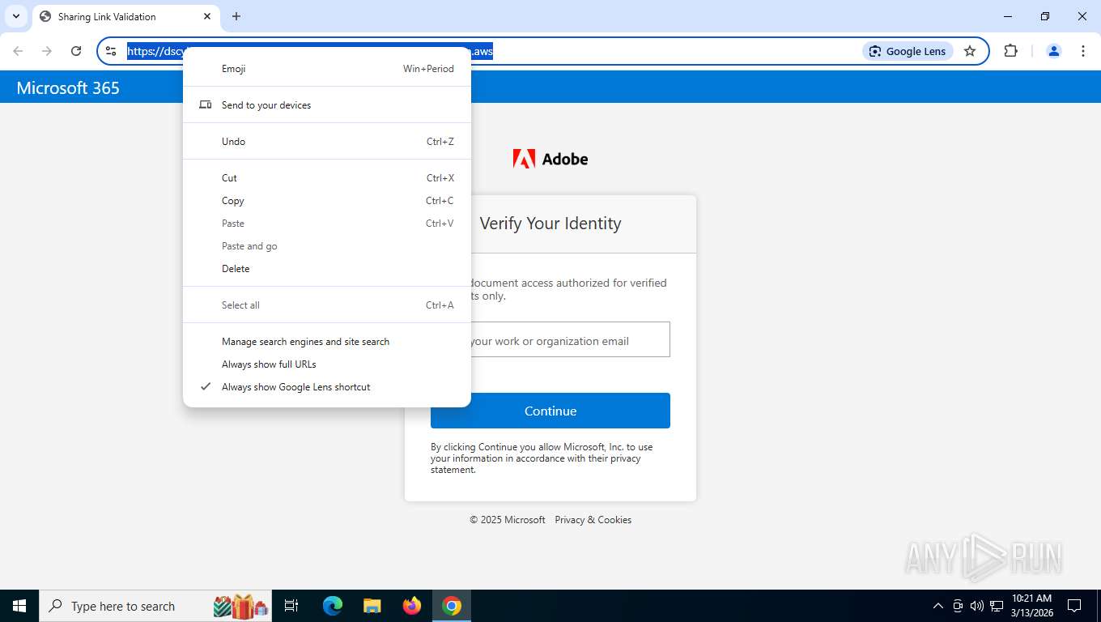Reload the current page
Image resolution: width=1101 pixels, height=622 pixels.
pyautogui.click(x=76, y=51)
